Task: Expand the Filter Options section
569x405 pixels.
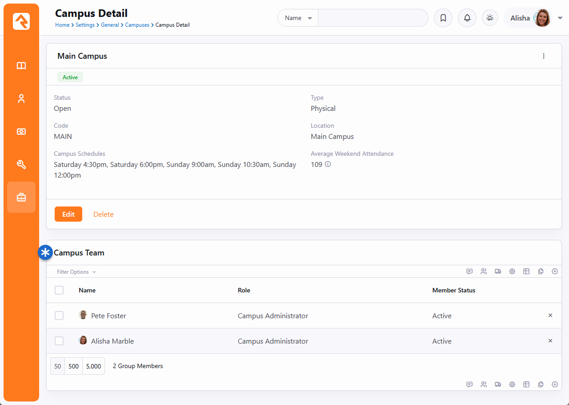Action: [x=76, y=272]
